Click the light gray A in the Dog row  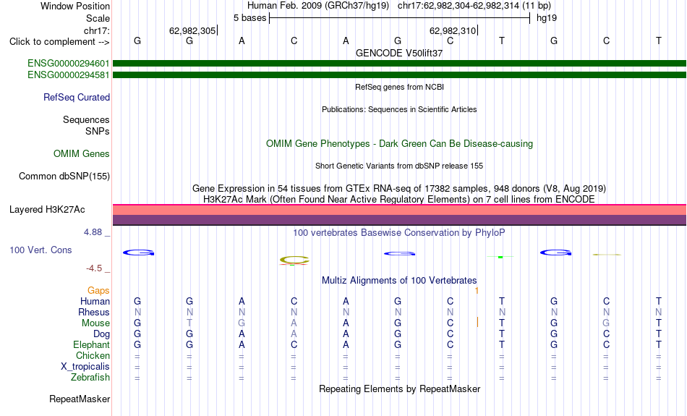coord(294,334)
